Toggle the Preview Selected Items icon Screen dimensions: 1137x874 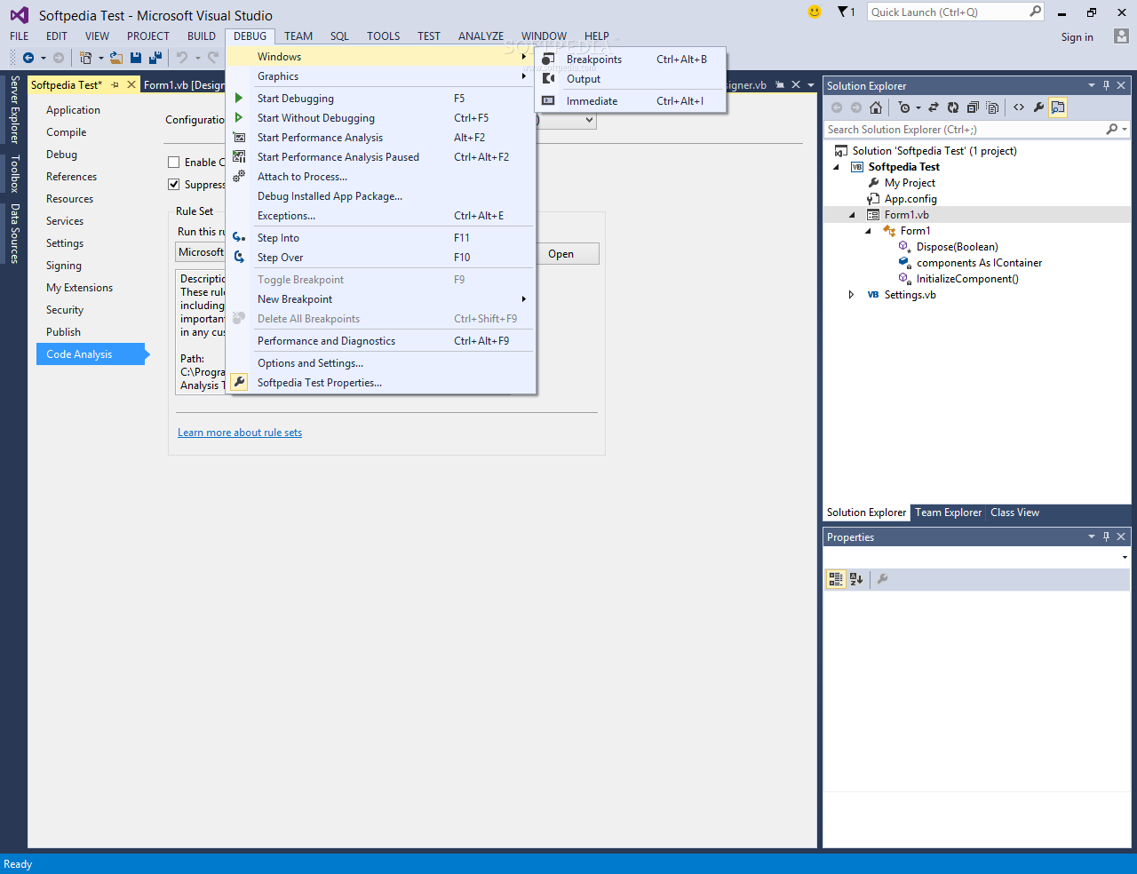click(1058, 107)
